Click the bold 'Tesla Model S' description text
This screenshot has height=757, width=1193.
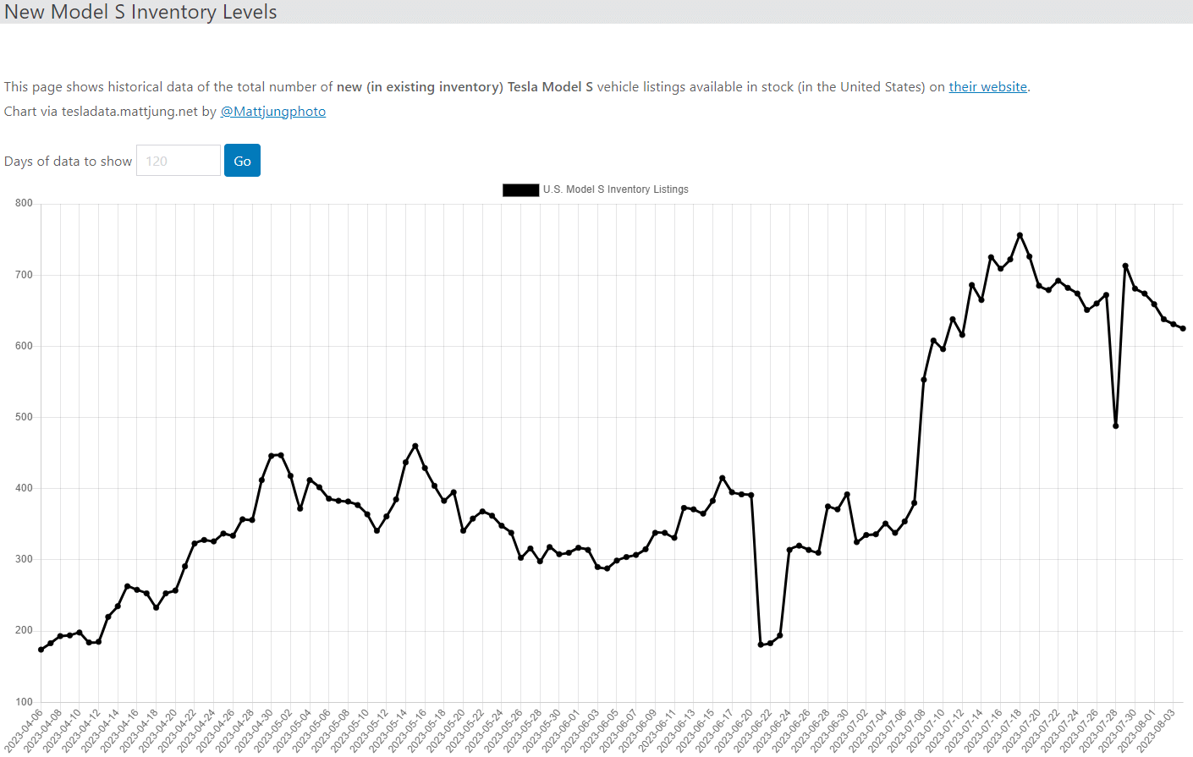coord(550,87)
